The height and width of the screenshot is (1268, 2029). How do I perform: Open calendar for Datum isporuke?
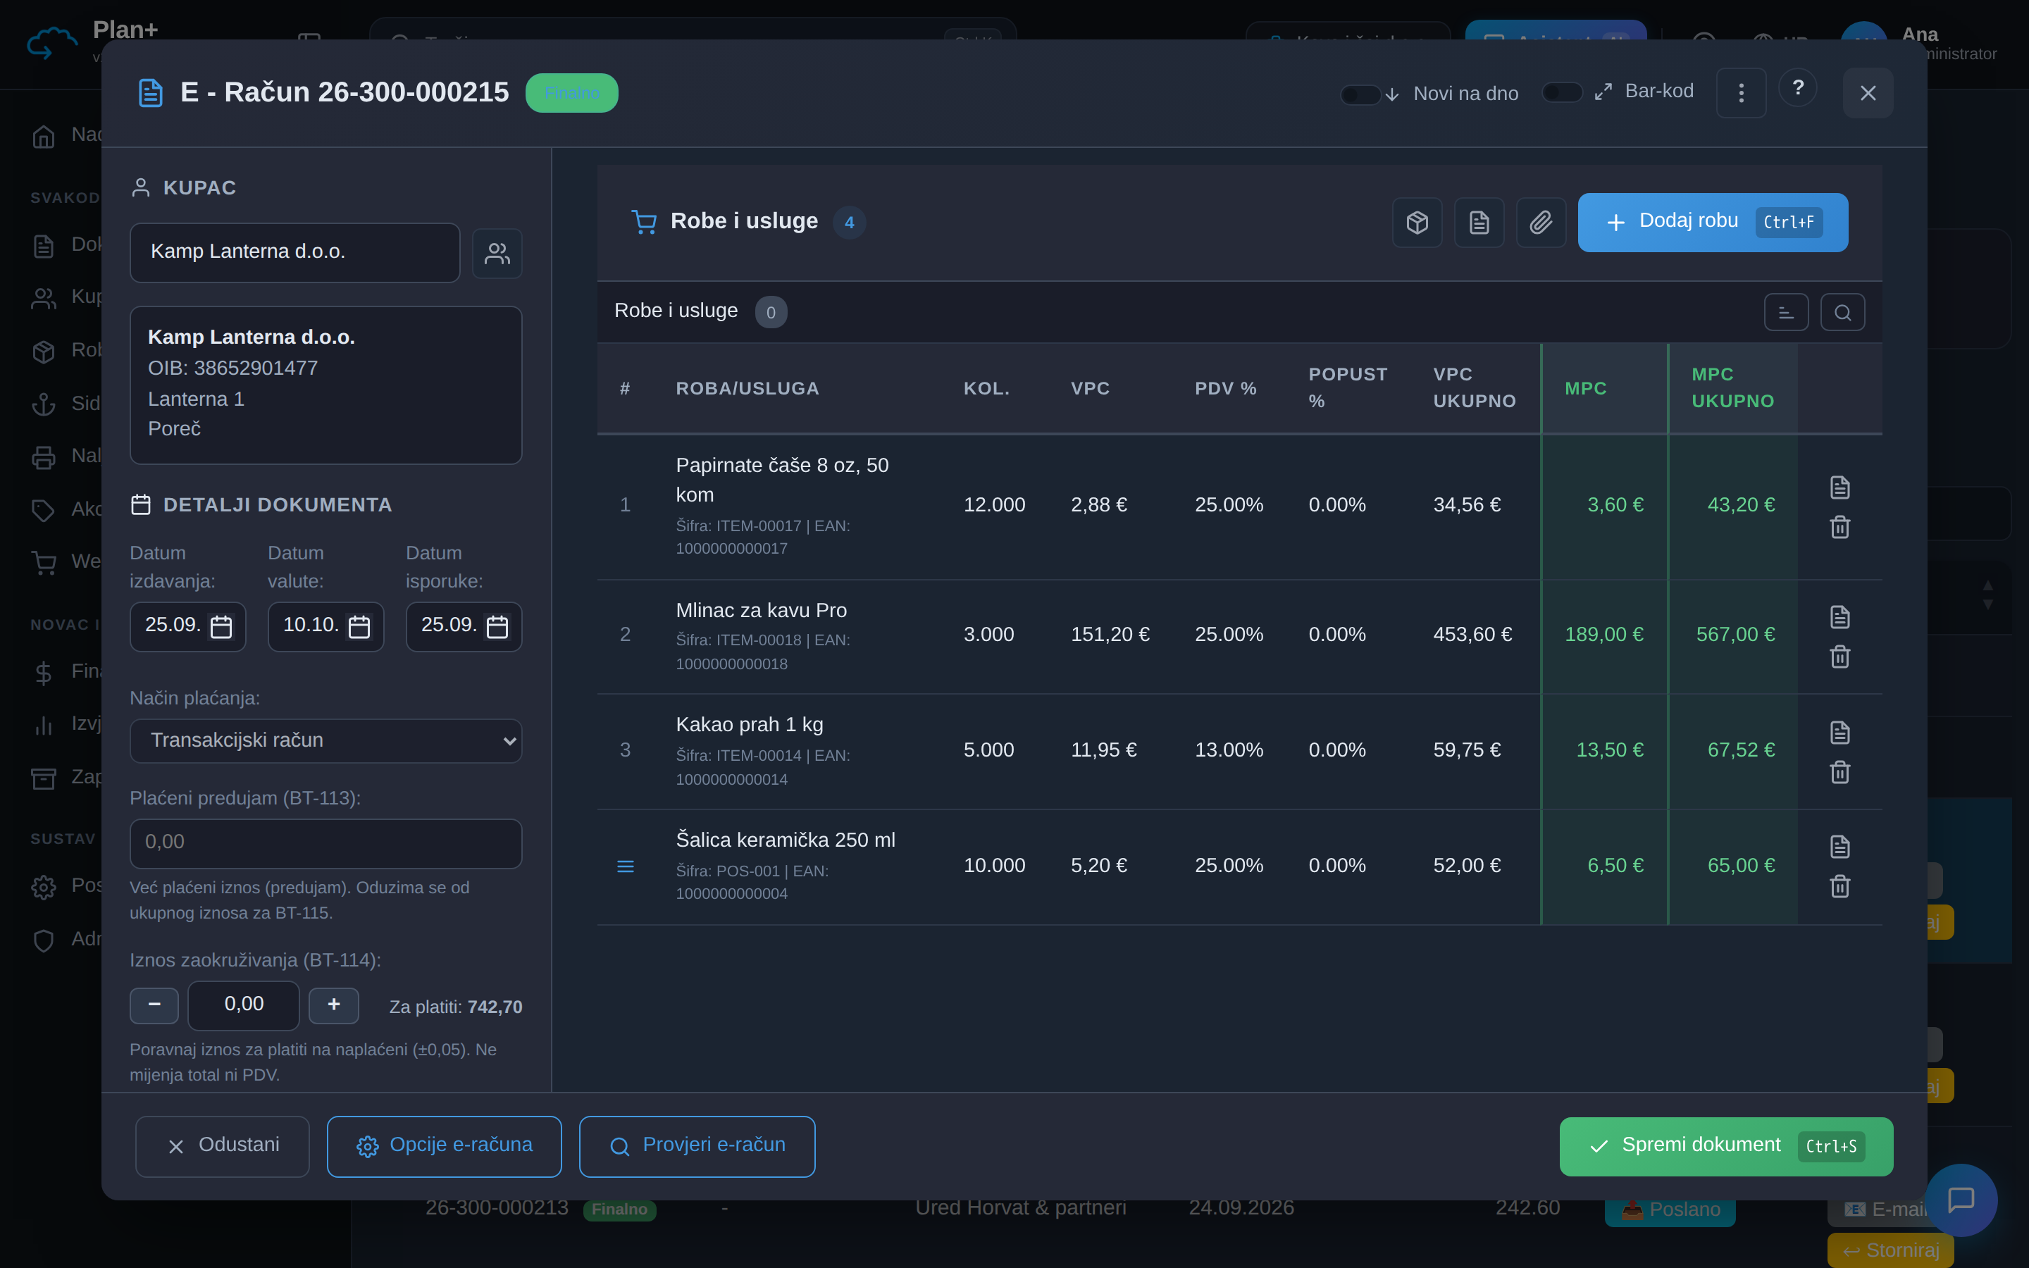tap(497, 626)
